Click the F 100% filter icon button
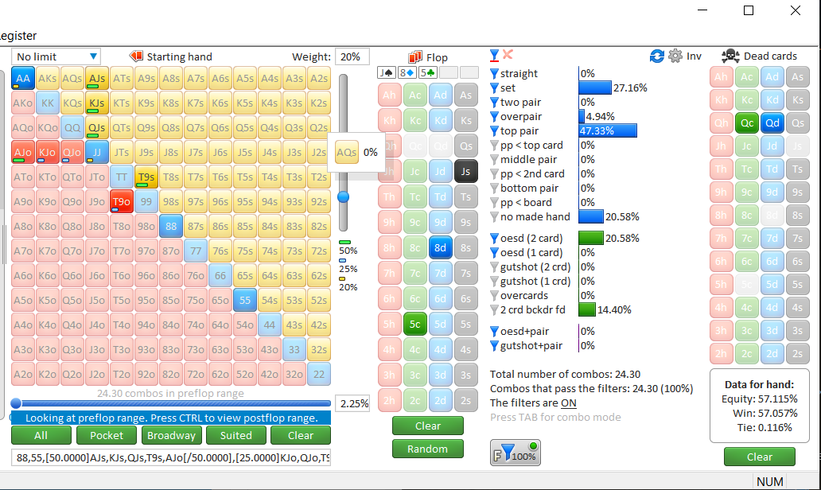The width and height of the screenshot is (821, 490). [512, 453]
